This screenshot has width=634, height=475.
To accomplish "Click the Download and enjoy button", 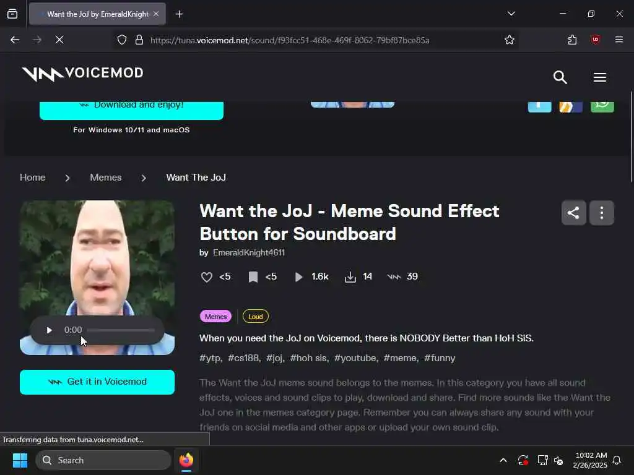I will click(131, 110).
